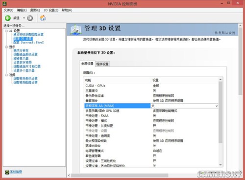Open the 系统信息 link
The width and height of the screenshot is (245, 180).
[16, 172]
